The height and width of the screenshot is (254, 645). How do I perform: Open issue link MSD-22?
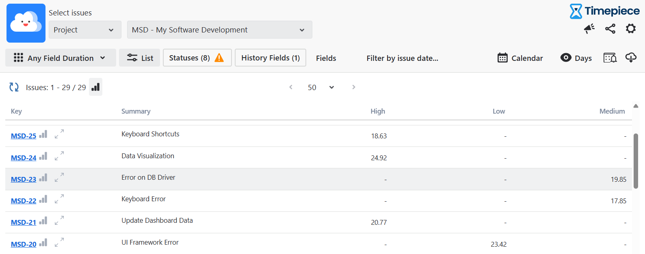24,201
